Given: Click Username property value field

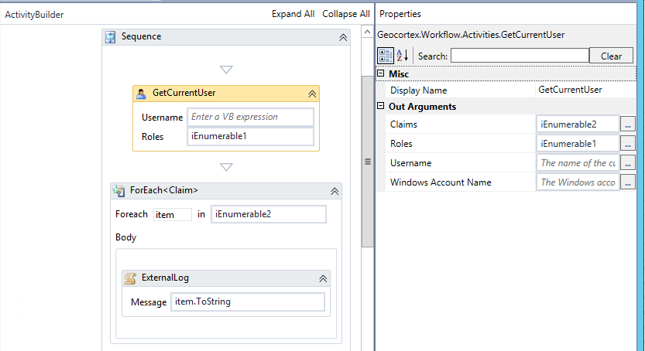Looking at the screenshot, I should pos(578,162).
